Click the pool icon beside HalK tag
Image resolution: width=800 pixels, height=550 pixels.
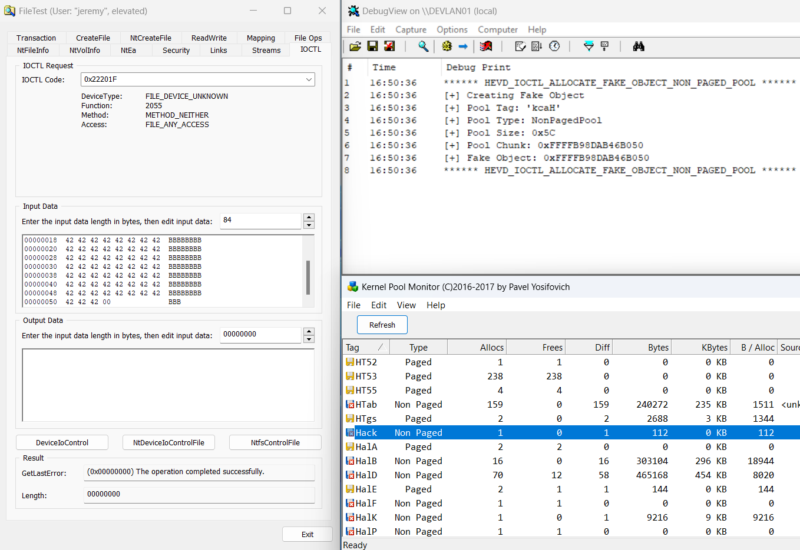(x=350, y=517)
